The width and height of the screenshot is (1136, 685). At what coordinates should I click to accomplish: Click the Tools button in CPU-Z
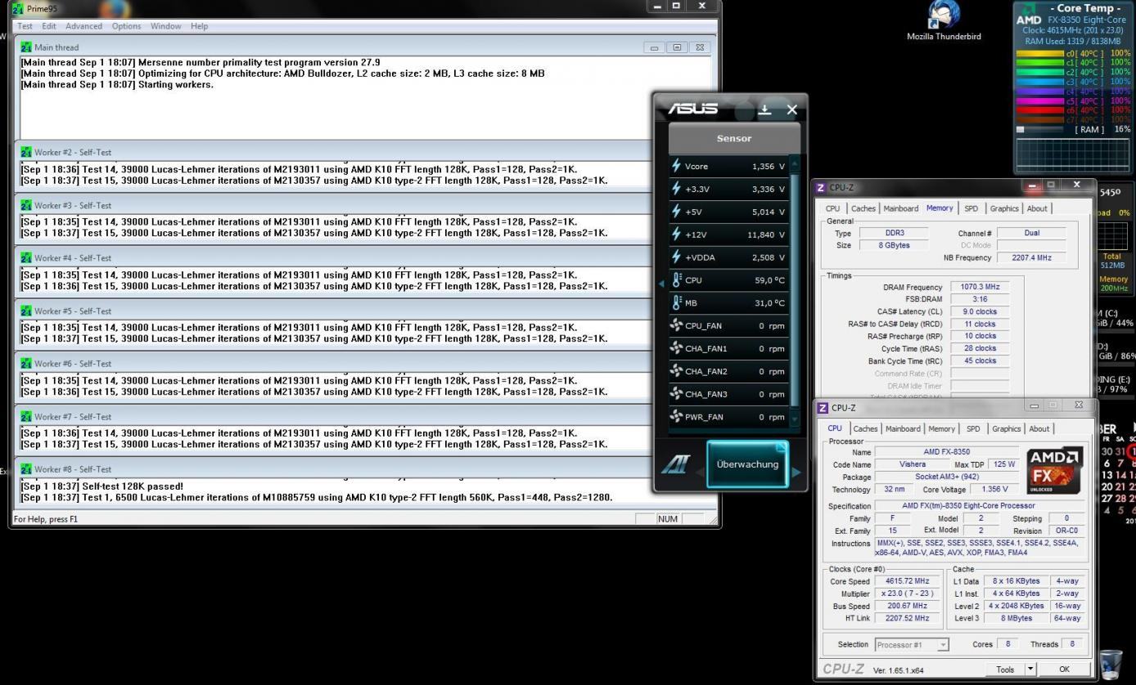(x=1005, y=669)
